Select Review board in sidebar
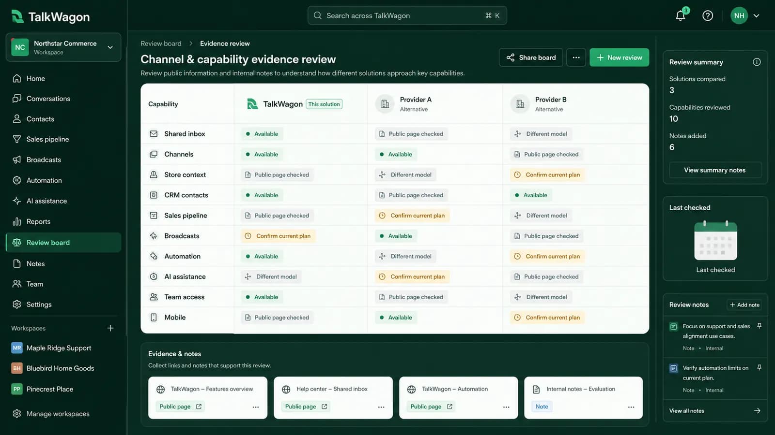The width and height of the screenshot is (775, 435). click(x=63, y=243)
